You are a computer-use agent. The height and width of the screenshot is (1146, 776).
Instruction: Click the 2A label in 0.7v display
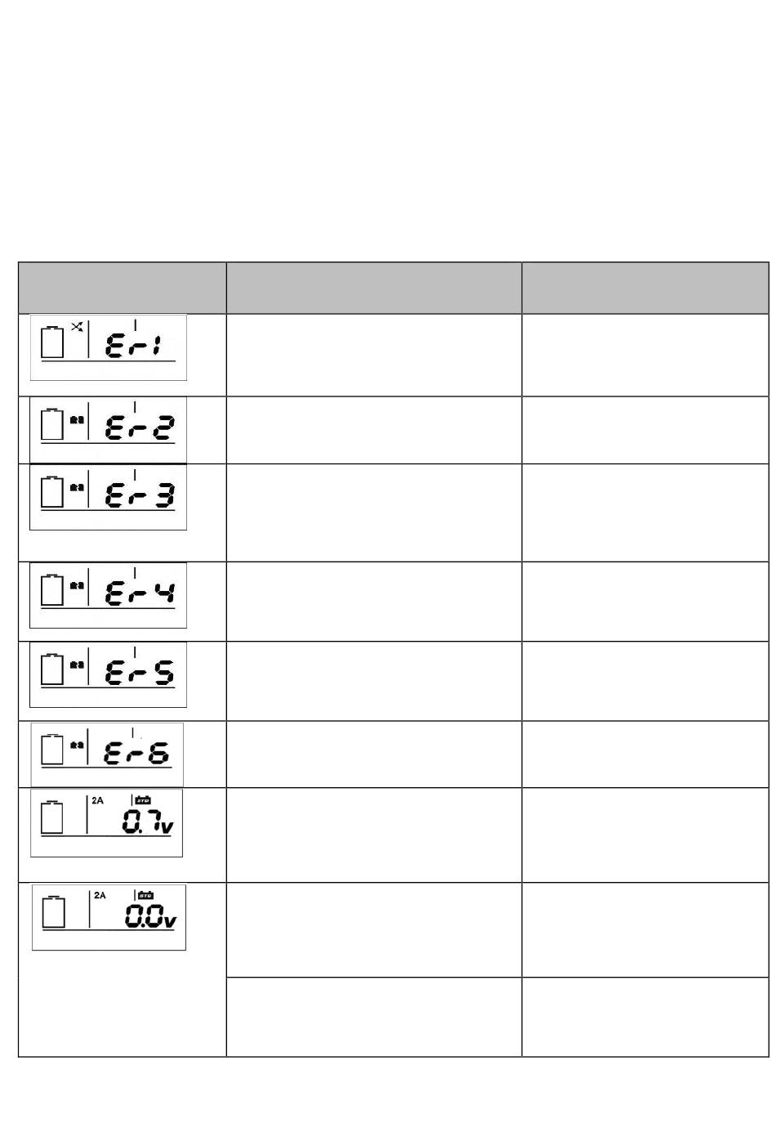tap(98, 801)
